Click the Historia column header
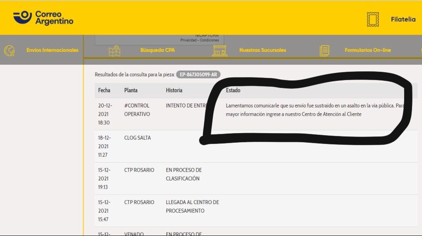Image resolution: width=422 pixels, height=236 pixels. click(x=174, y=90)
